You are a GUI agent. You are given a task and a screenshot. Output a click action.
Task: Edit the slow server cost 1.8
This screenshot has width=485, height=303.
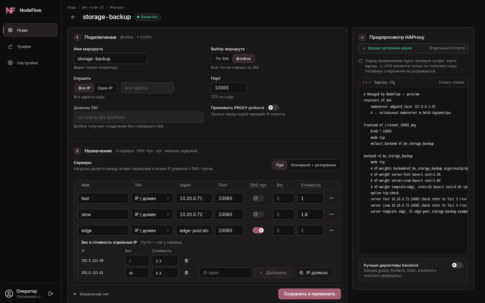pyautogui.click(x=310, y=214)
